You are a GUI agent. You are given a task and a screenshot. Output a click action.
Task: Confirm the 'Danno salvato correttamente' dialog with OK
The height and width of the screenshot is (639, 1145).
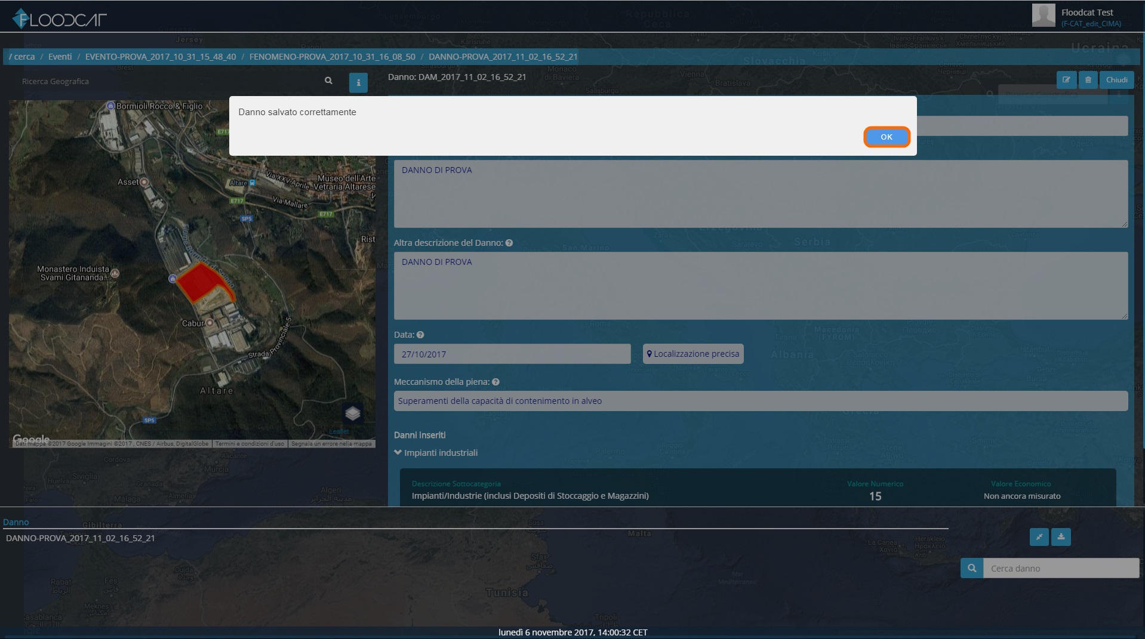pyautogui.click(x=887, y=137)
